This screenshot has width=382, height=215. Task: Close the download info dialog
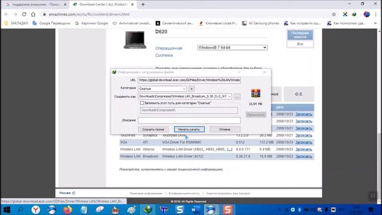264,72
